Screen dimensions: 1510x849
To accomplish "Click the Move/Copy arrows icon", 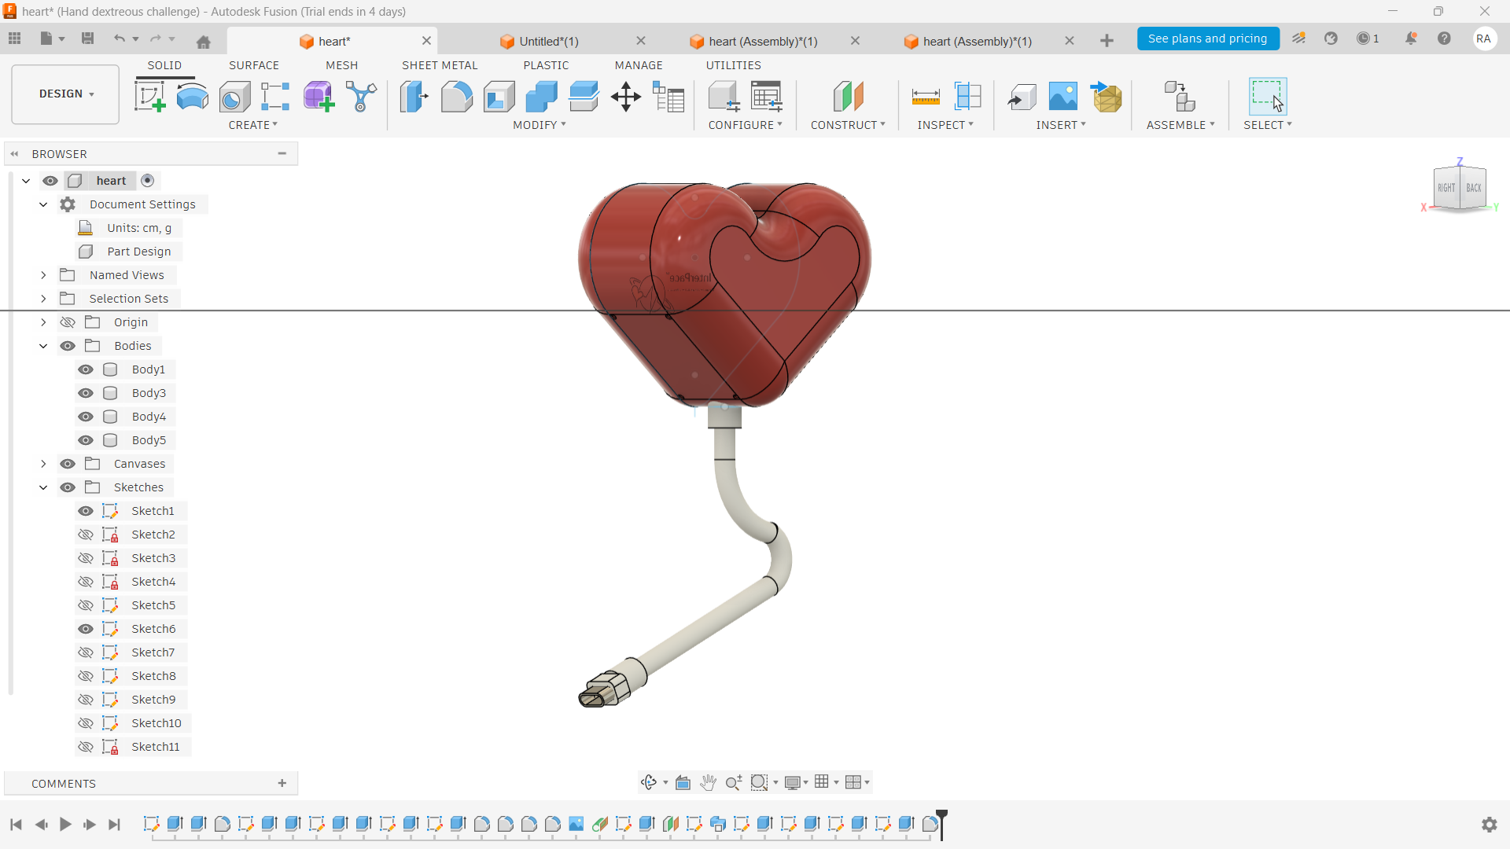I will click(626, 97).
